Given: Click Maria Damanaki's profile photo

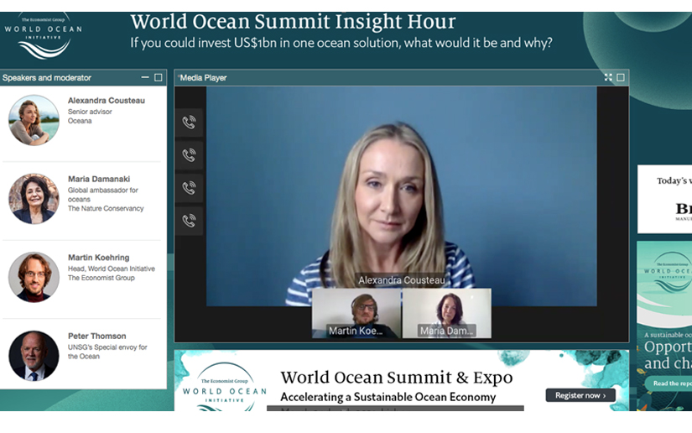Looking at the screenshot, I should click(x=34, y=199).
